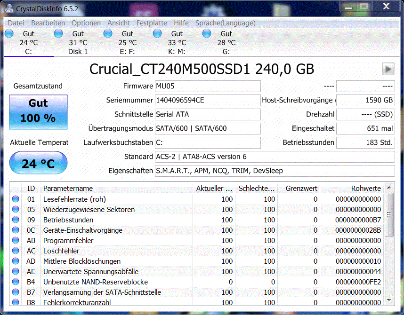Select the blue status orb for drives E: F:
The image size is (404, 315).
click(x=108, y=33)
